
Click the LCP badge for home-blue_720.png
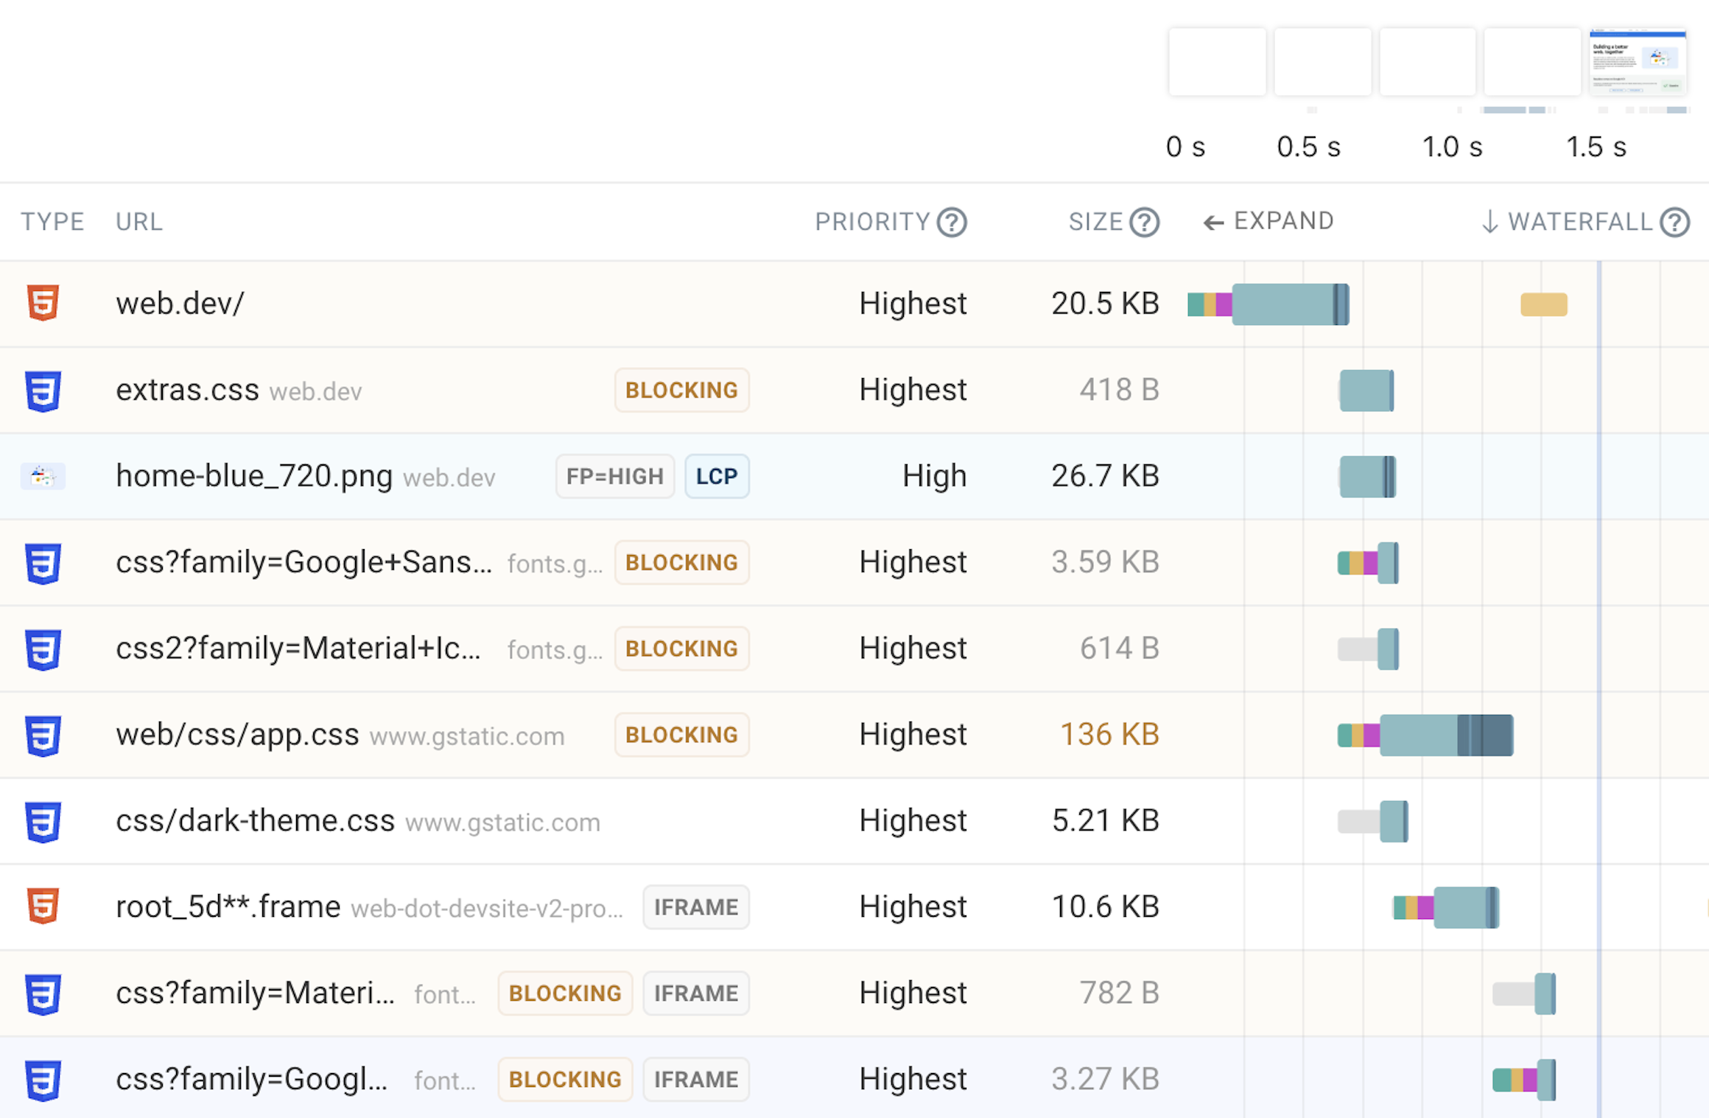(x=716, y=476)
